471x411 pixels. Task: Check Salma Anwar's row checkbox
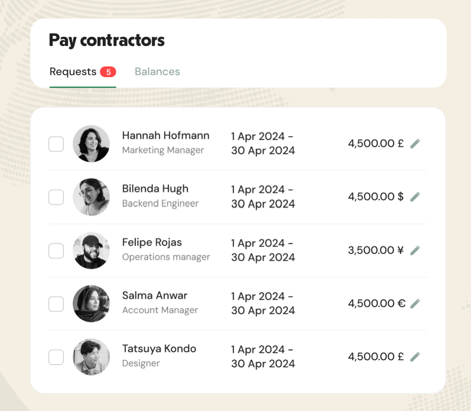click(56, 304)
